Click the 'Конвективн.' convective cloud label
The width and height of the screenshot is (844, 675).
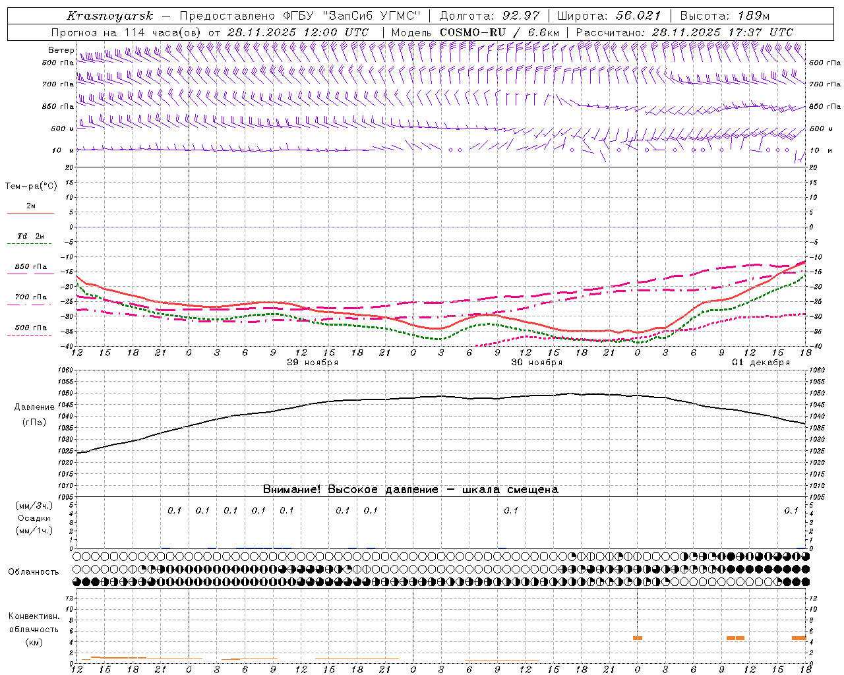click(34, 616)
